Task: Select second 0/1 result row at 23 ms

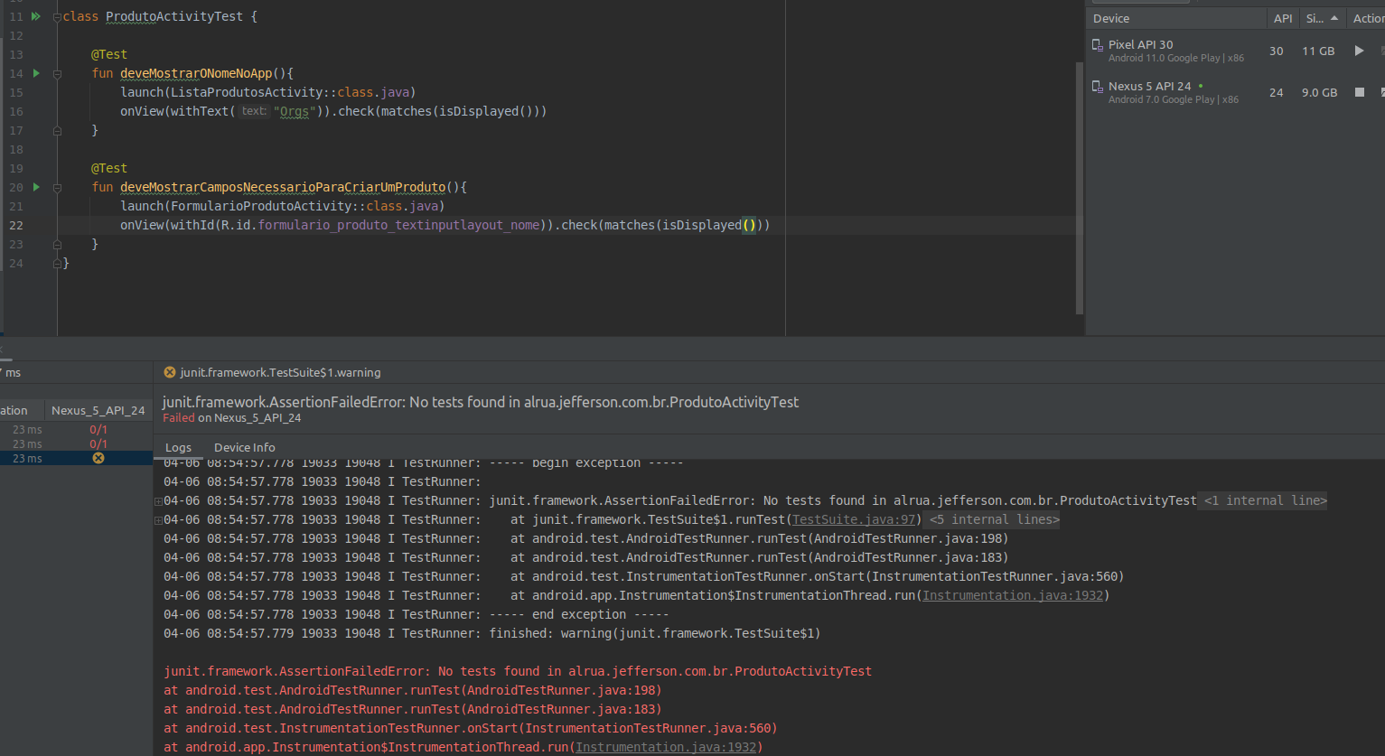Action: click(x=76, y=443)
